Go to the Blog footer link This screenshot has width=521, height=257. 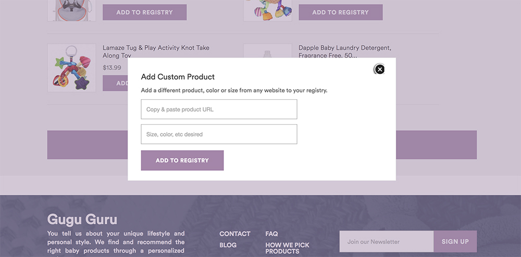(228, 245)
